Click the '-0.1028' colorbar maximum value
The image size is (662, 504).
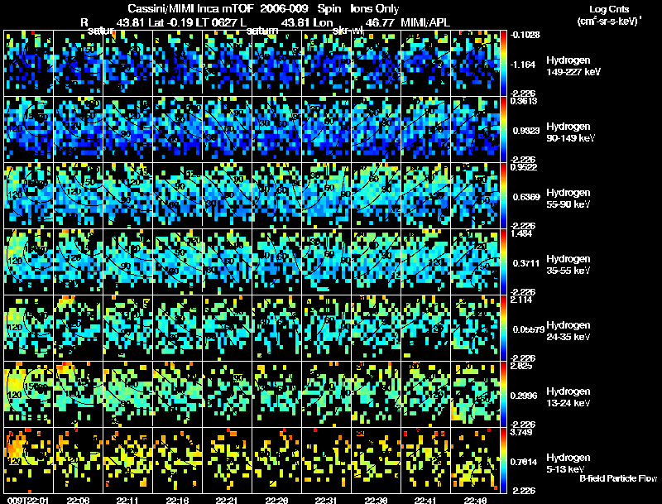click(x=525, y=35)
